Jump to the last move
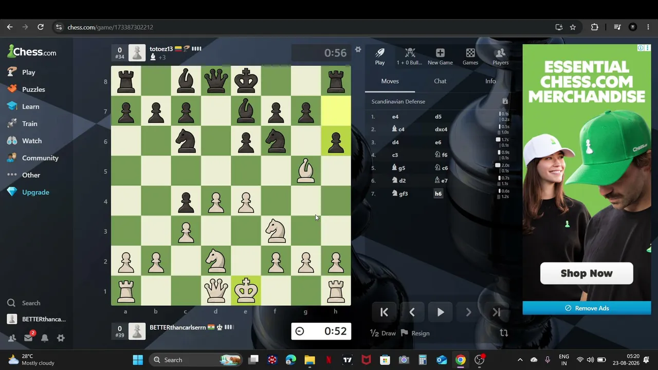The image size is (658, 370). pyautogui.click(x=496, y=312)
